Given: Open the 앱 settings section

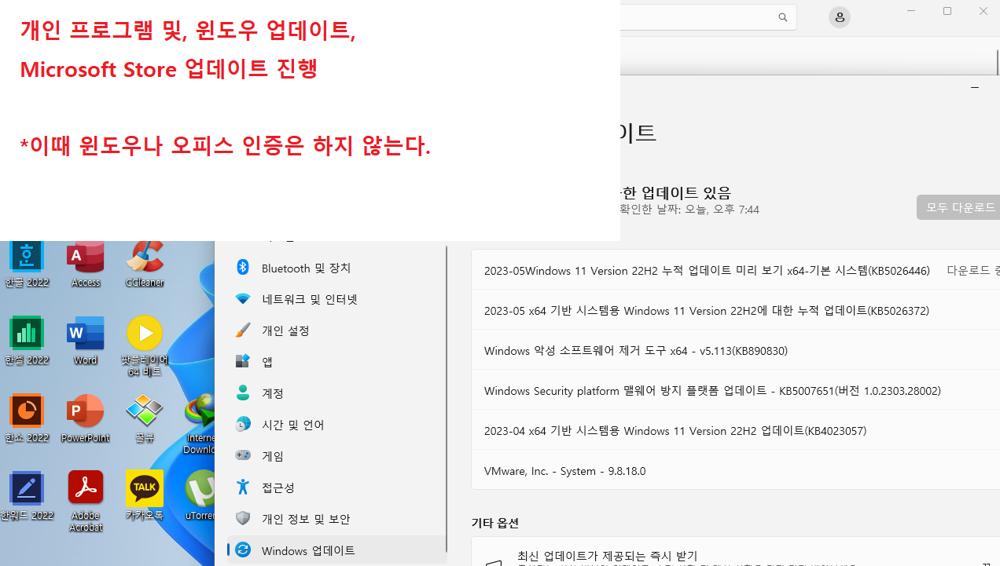Looking at the screenshot, I should point(336,362).
